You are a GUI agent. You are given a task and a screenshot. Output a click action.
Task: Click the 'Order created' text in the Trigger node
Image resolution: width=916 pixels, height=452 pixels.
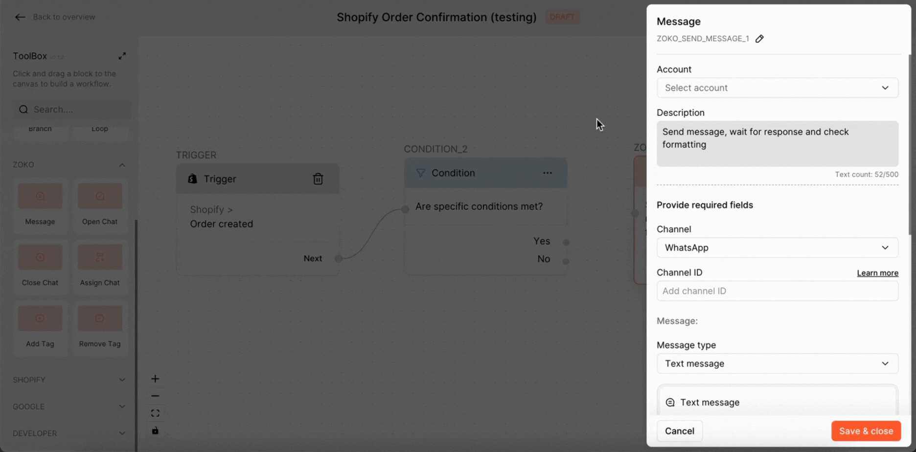(x=222, y=224)
